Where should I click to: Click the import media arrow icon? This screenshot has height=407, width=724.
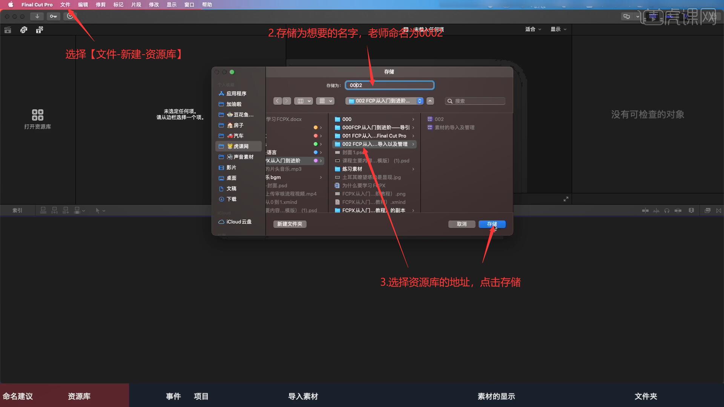click(x=37, y=16)
